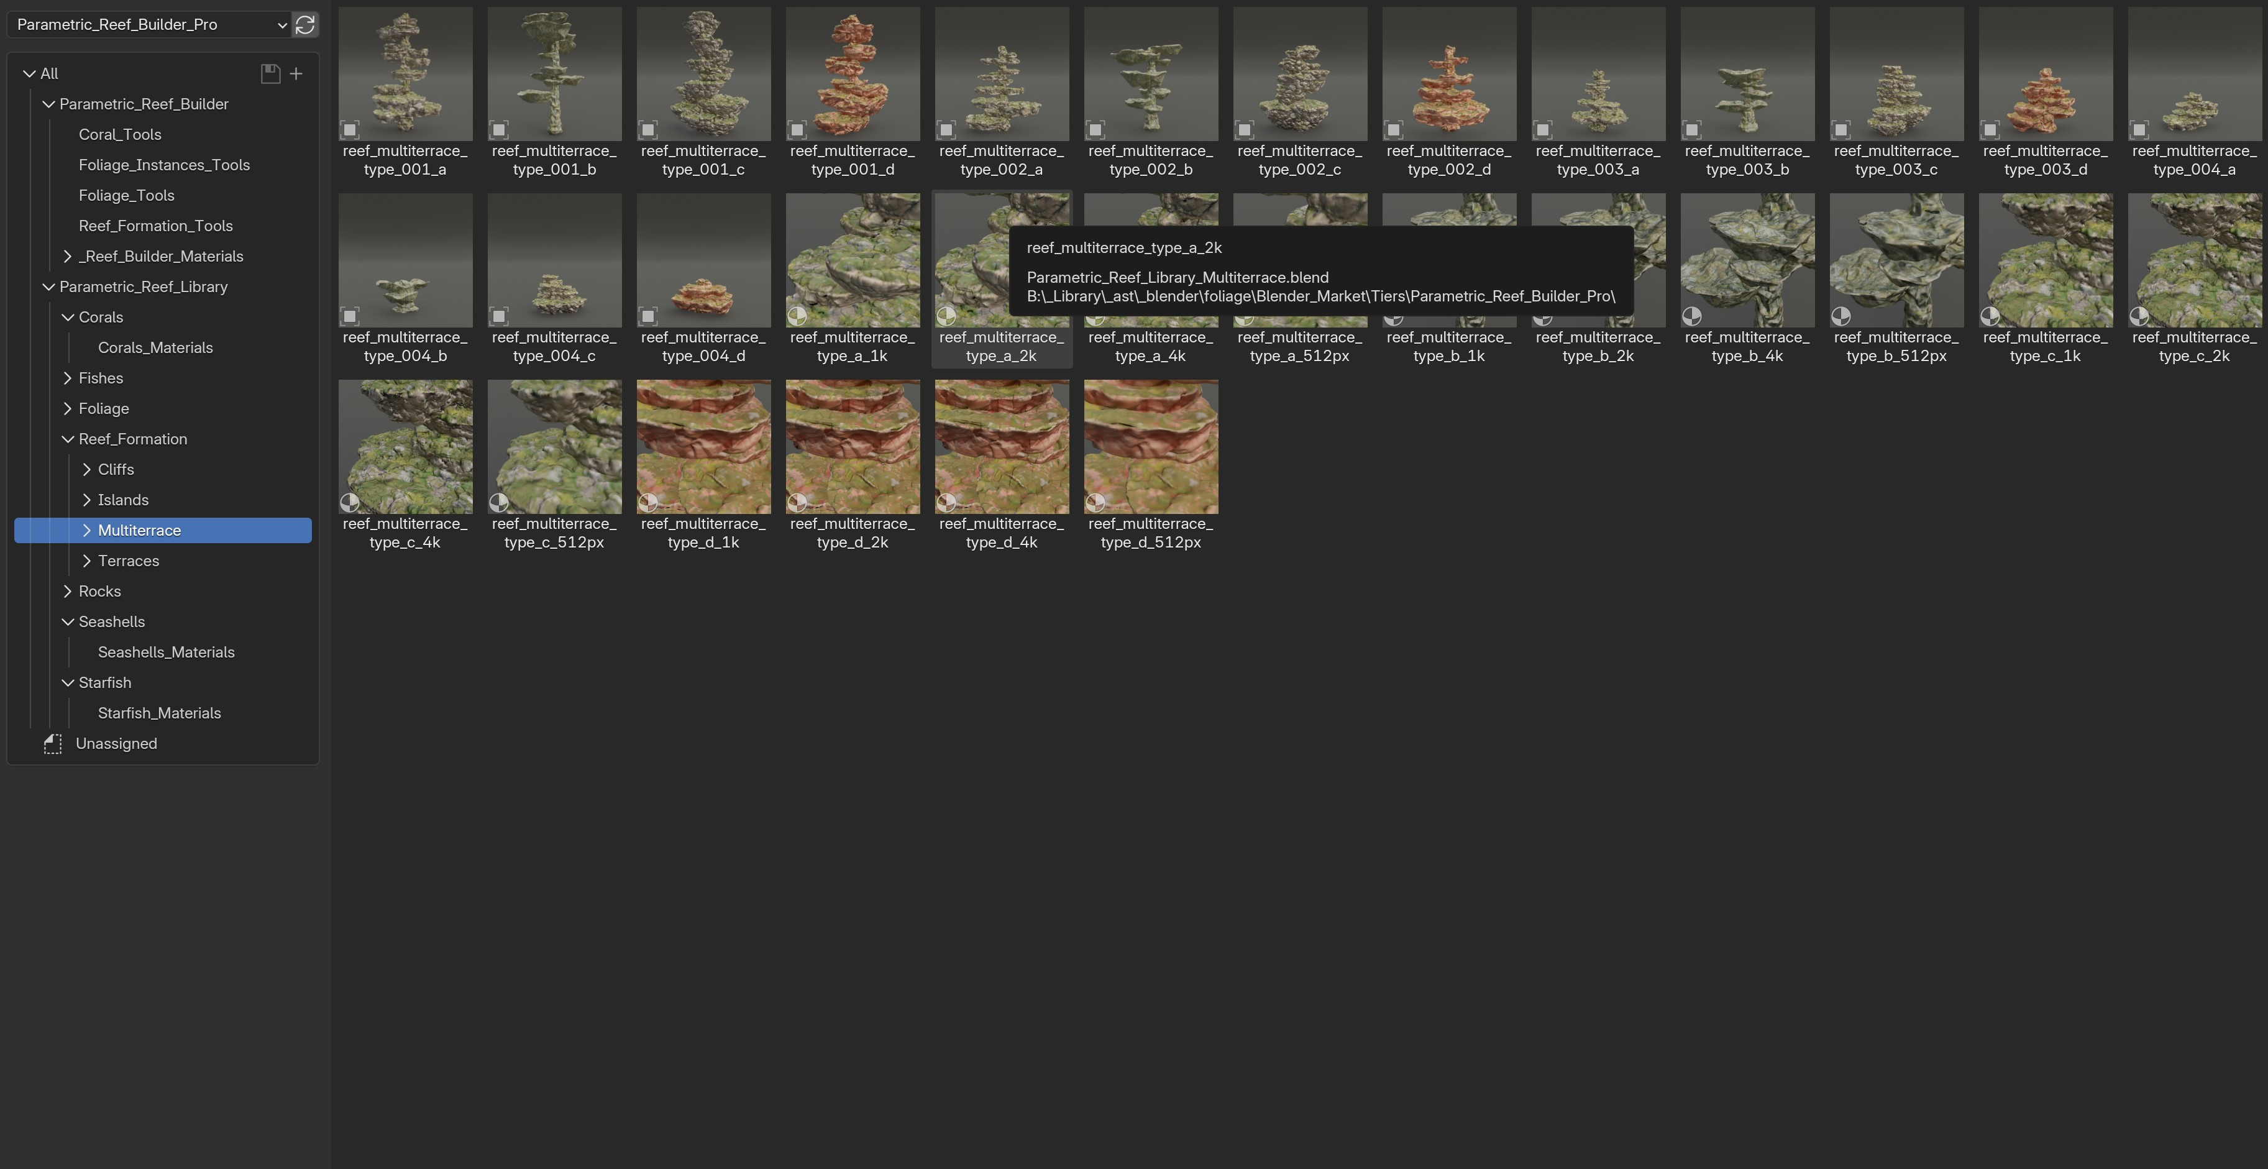The width and height of the screenshot is (2268, 1169).
Task: Click object icon on reef_multiterrace_type_001_a thumbnail
Action: point(350,129)
